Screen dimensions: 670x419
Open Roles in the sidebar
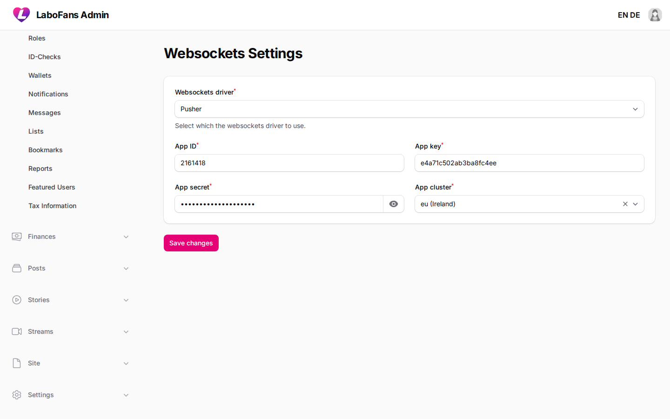tap(37, 38)
